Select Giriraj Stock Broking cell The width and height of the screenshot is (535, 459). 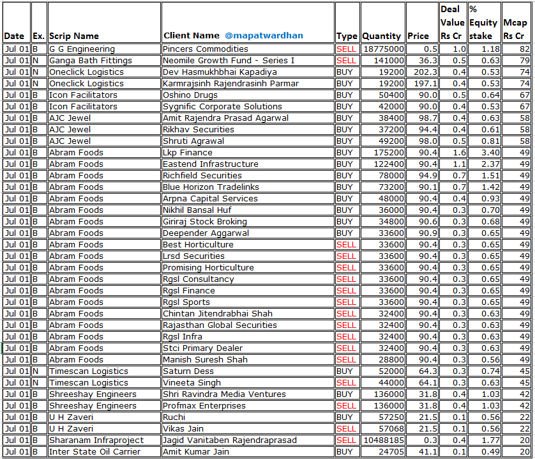point(248,221)
